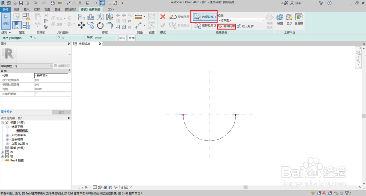Expand the 族 tree node

point(2,152)
